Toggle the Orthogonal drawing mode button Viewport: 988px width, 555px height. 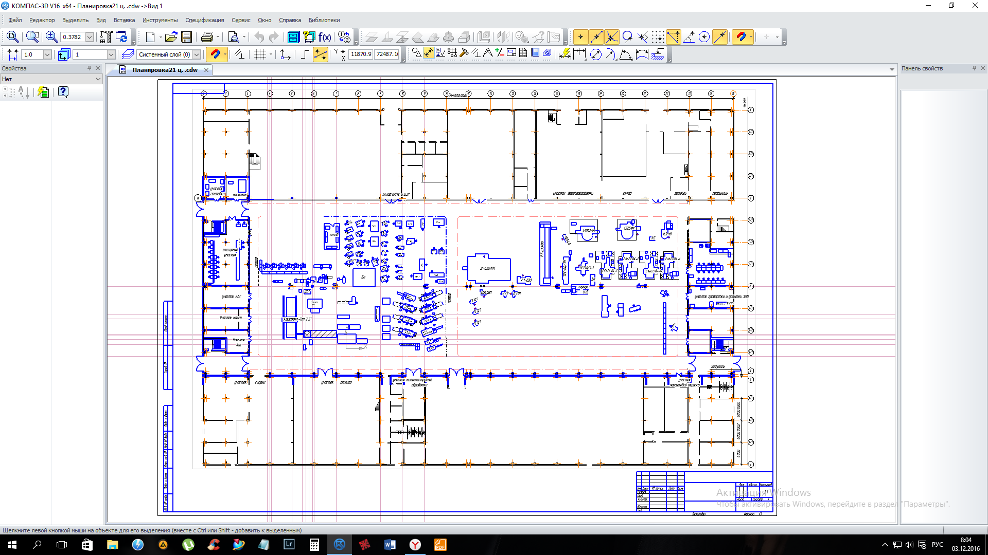[305, 54]
